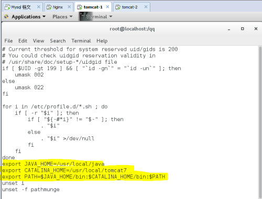262x199 pixels.
Task: Close the Nginx tab
Action: (x=69, y=7)
